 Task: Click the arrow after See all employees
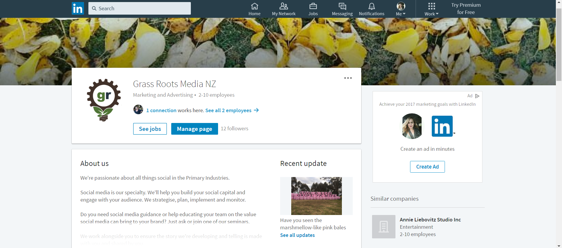pyautogui.click(x=256, y=110)
